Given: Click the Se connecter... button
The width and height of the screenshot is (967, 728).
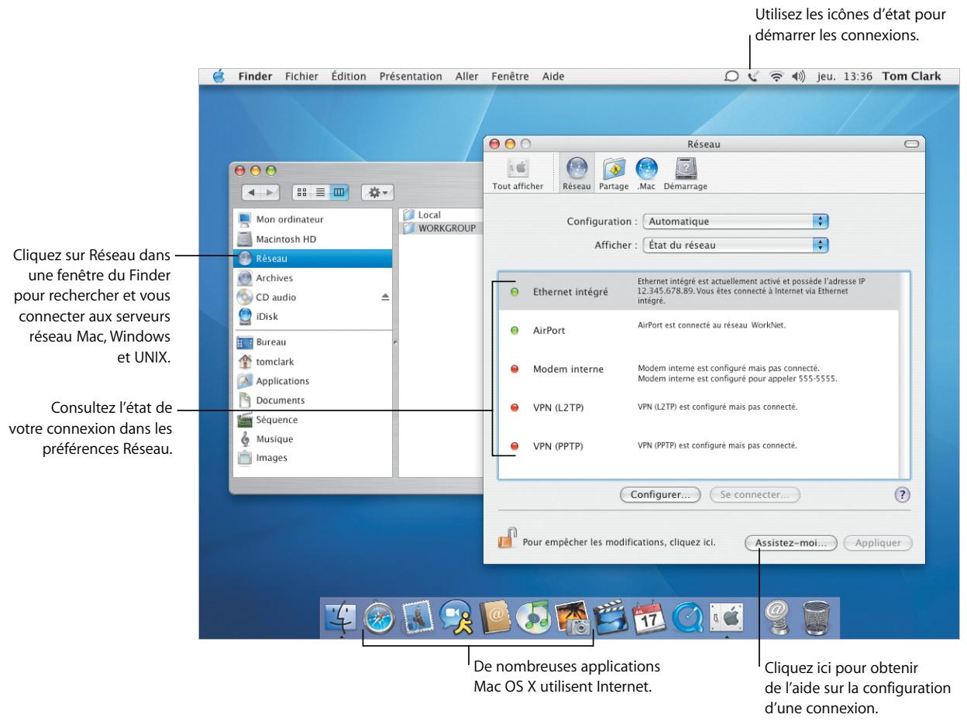Looking at the screenshot, I should tap(755, 494).
